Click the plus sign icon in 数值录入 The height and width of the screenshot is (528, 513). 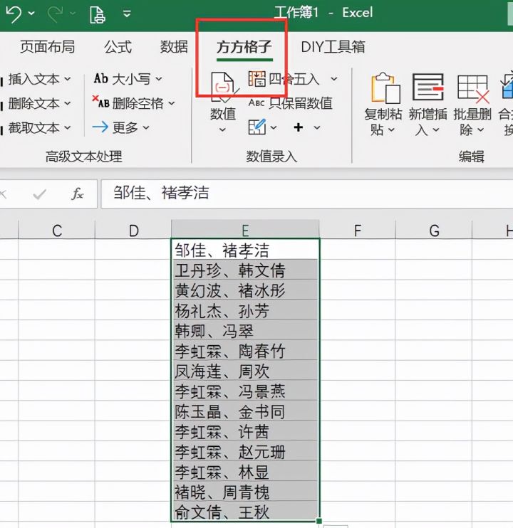click(x=299, y=127)
